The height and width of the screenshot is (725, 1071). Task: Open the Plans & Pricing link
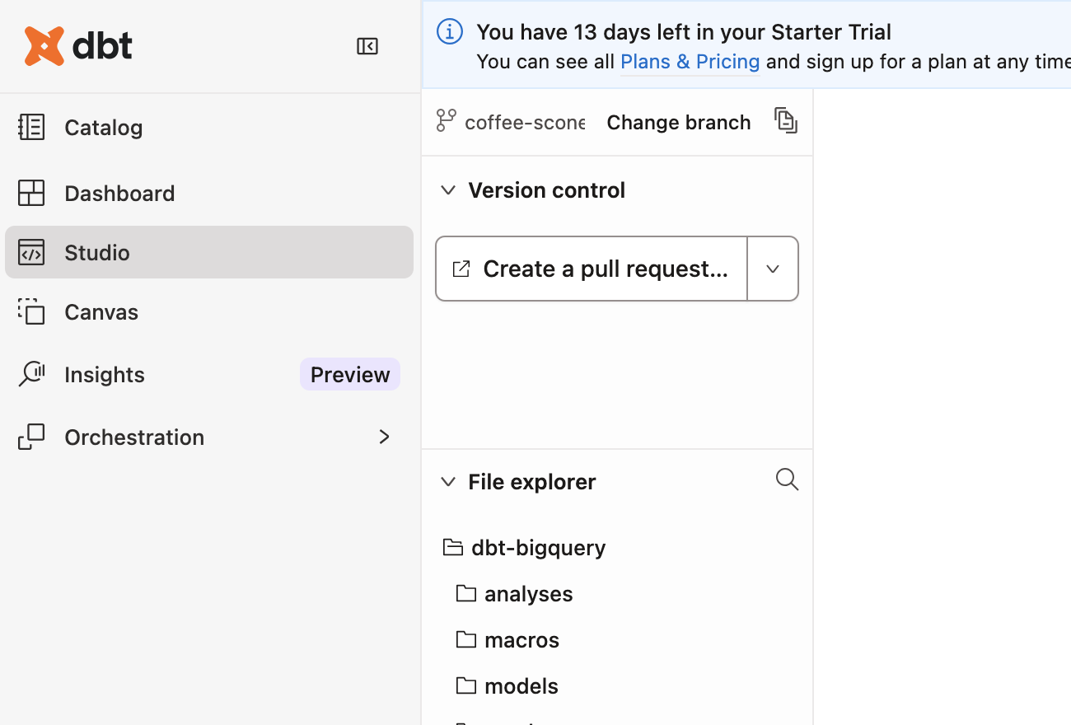pyautogui.click(x=690, y=62)
